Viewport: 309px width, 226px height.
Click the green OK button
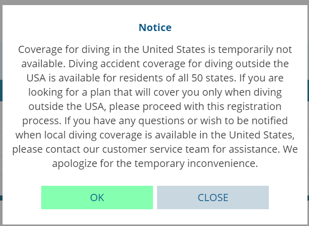(x=97, y=197)
